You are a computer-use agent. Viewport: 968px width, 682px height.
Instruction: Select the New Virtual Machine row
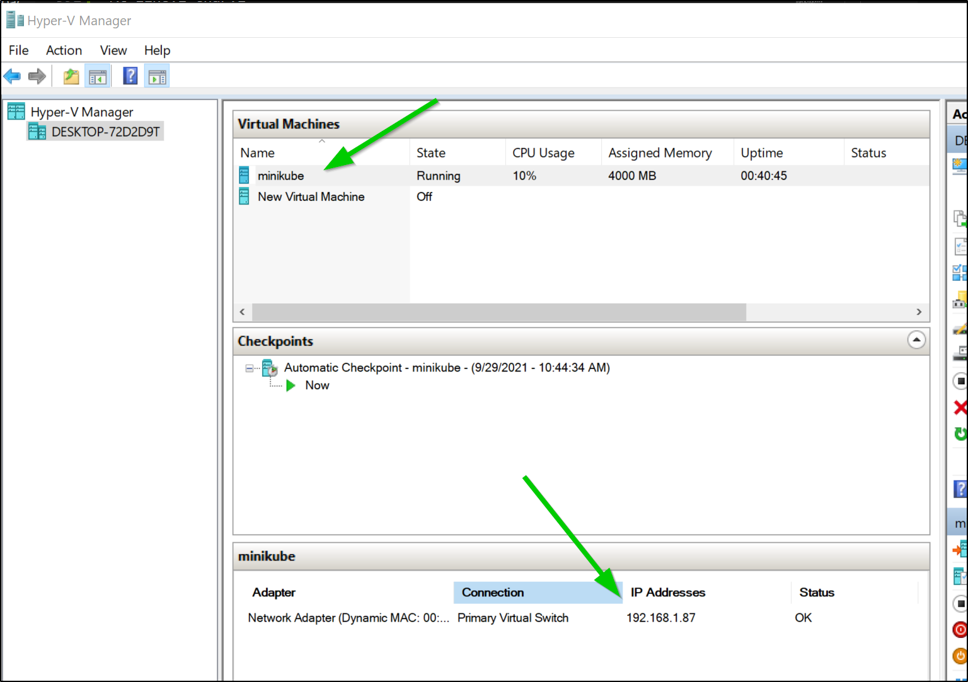581,196
